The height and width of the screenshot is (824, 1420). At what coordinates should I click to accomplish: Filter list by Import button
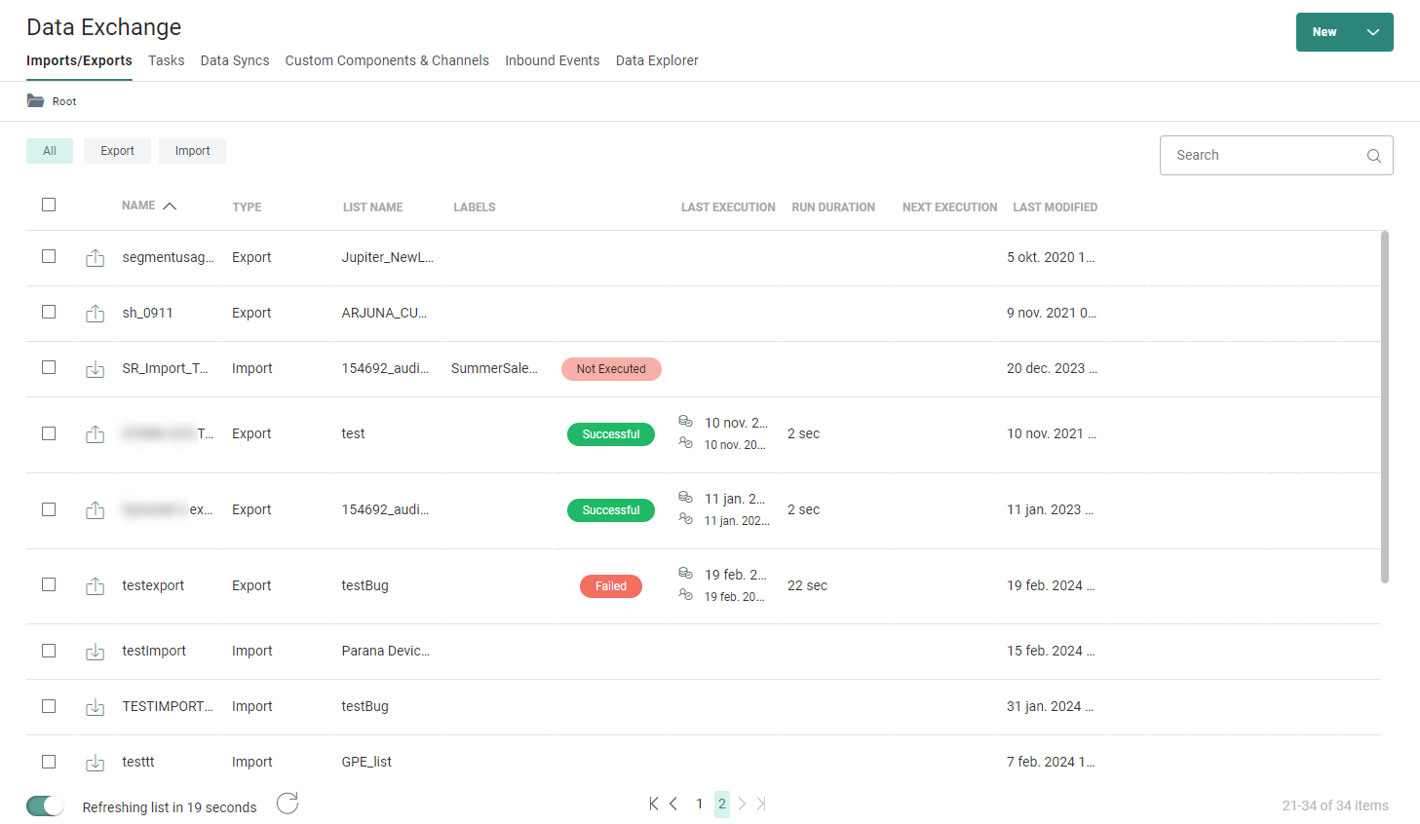[192, 151]
